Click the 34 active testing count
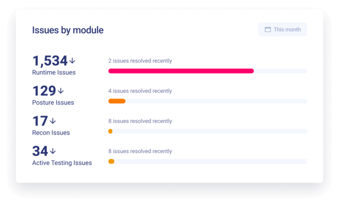Viewport: 339px width, 205px height. click(40, 151)
